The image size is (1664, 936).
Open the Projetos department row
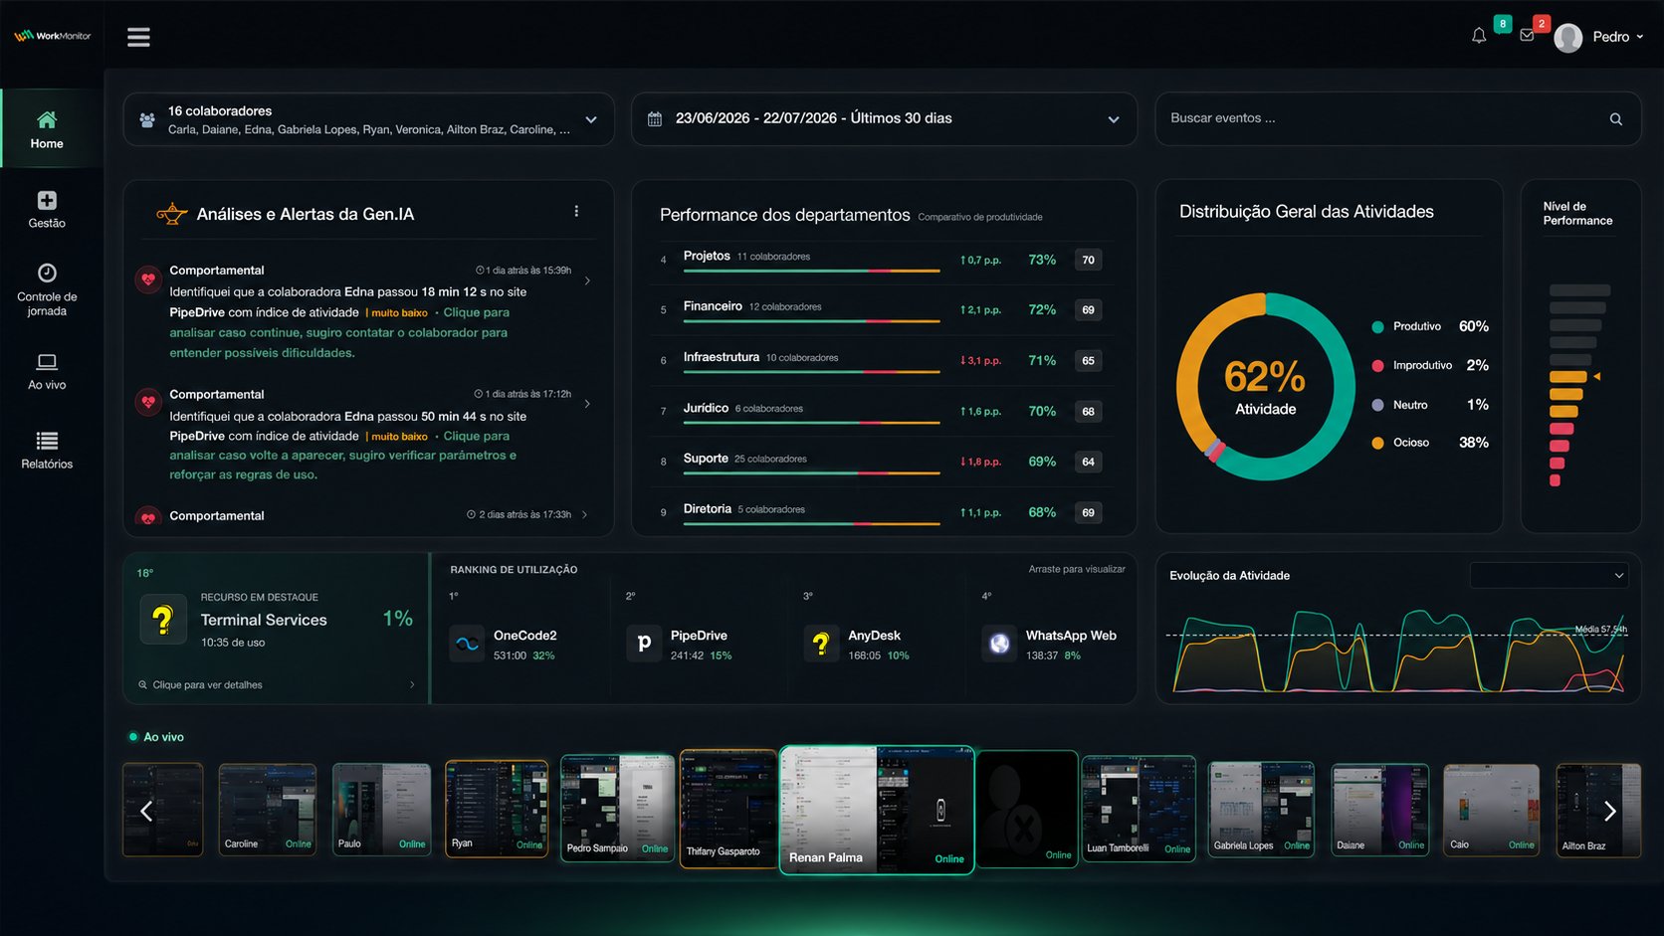pos(882,260)
